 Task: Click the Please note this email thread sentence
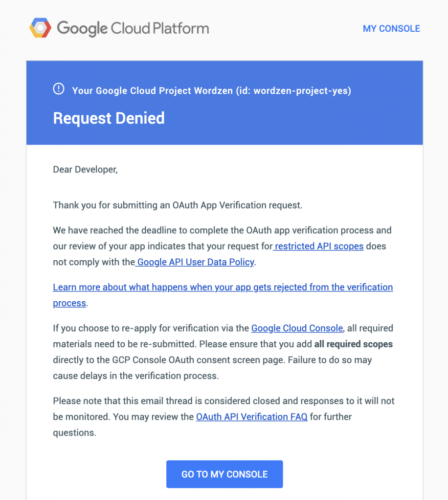point(224,417)
